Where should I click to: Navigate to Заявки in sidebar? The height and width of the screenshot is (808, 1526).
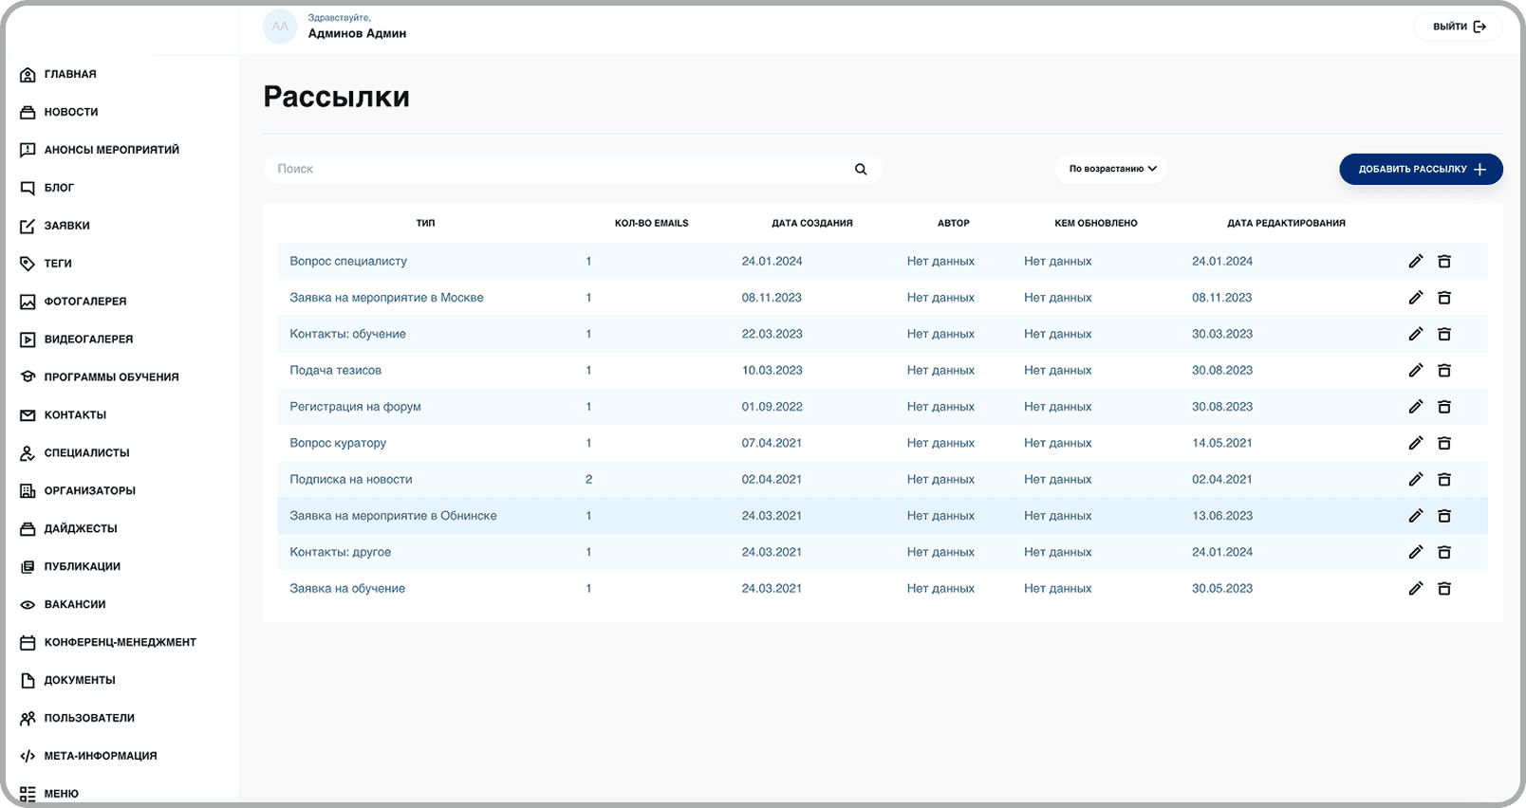pos(66,226)
